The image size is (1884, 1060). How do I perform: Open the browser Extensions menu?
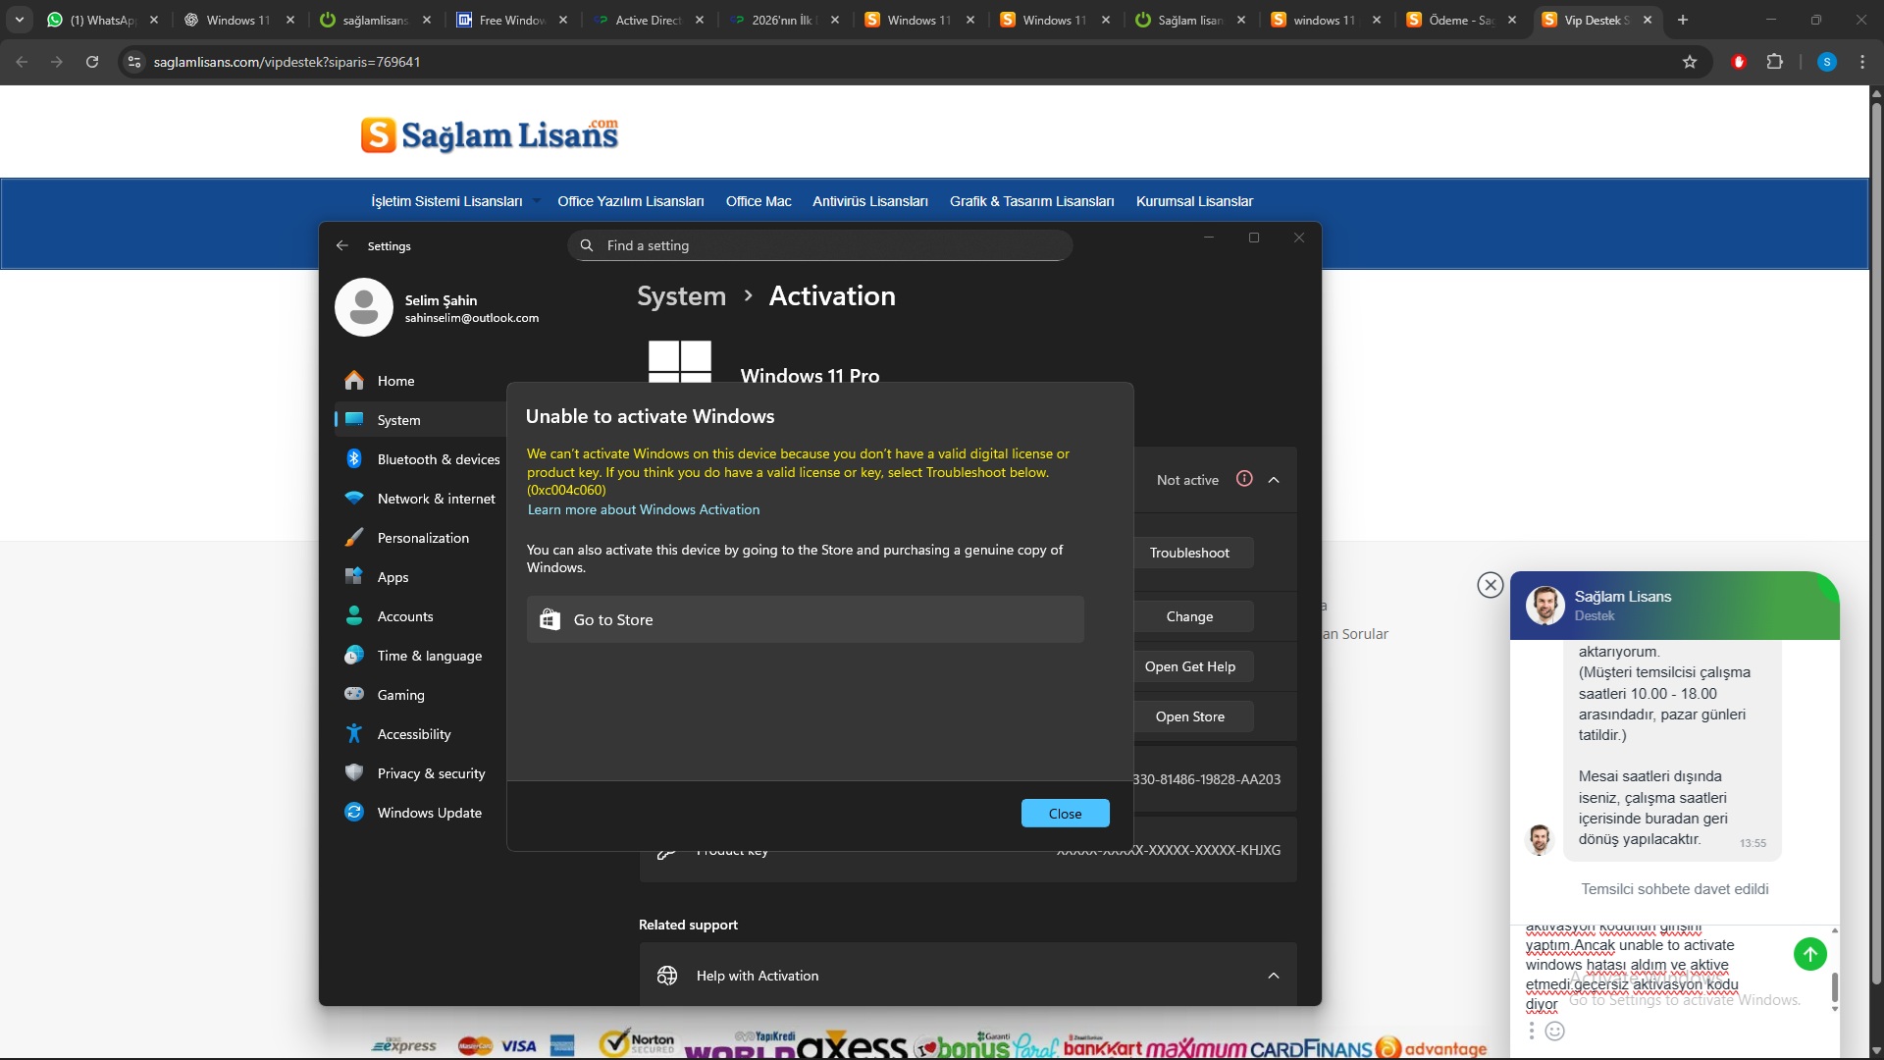1774,62
